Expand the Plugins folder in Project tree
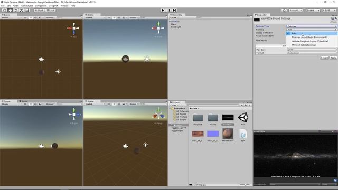This screenshot has height=190, width=338. click(x=172, y=131)
